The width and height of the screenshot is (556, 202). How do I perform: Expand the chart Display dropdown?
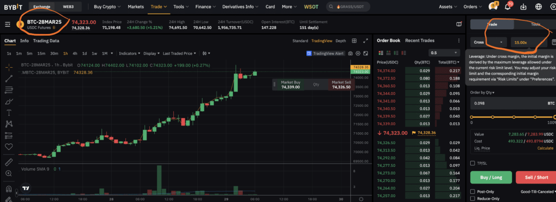point(151,54)
